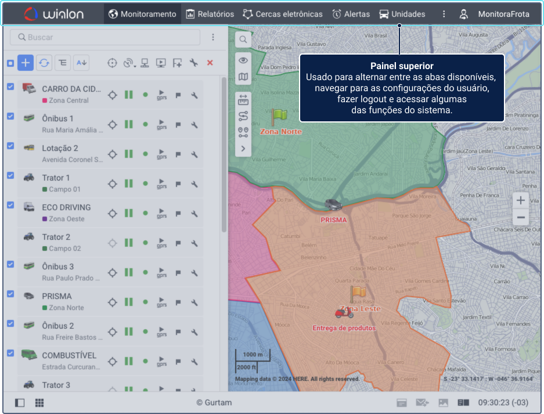The height and width of the screenshot is (414, 544).
Task: Uncheck the ECO DRIVING unit checkbox
Action: [10, 205]
